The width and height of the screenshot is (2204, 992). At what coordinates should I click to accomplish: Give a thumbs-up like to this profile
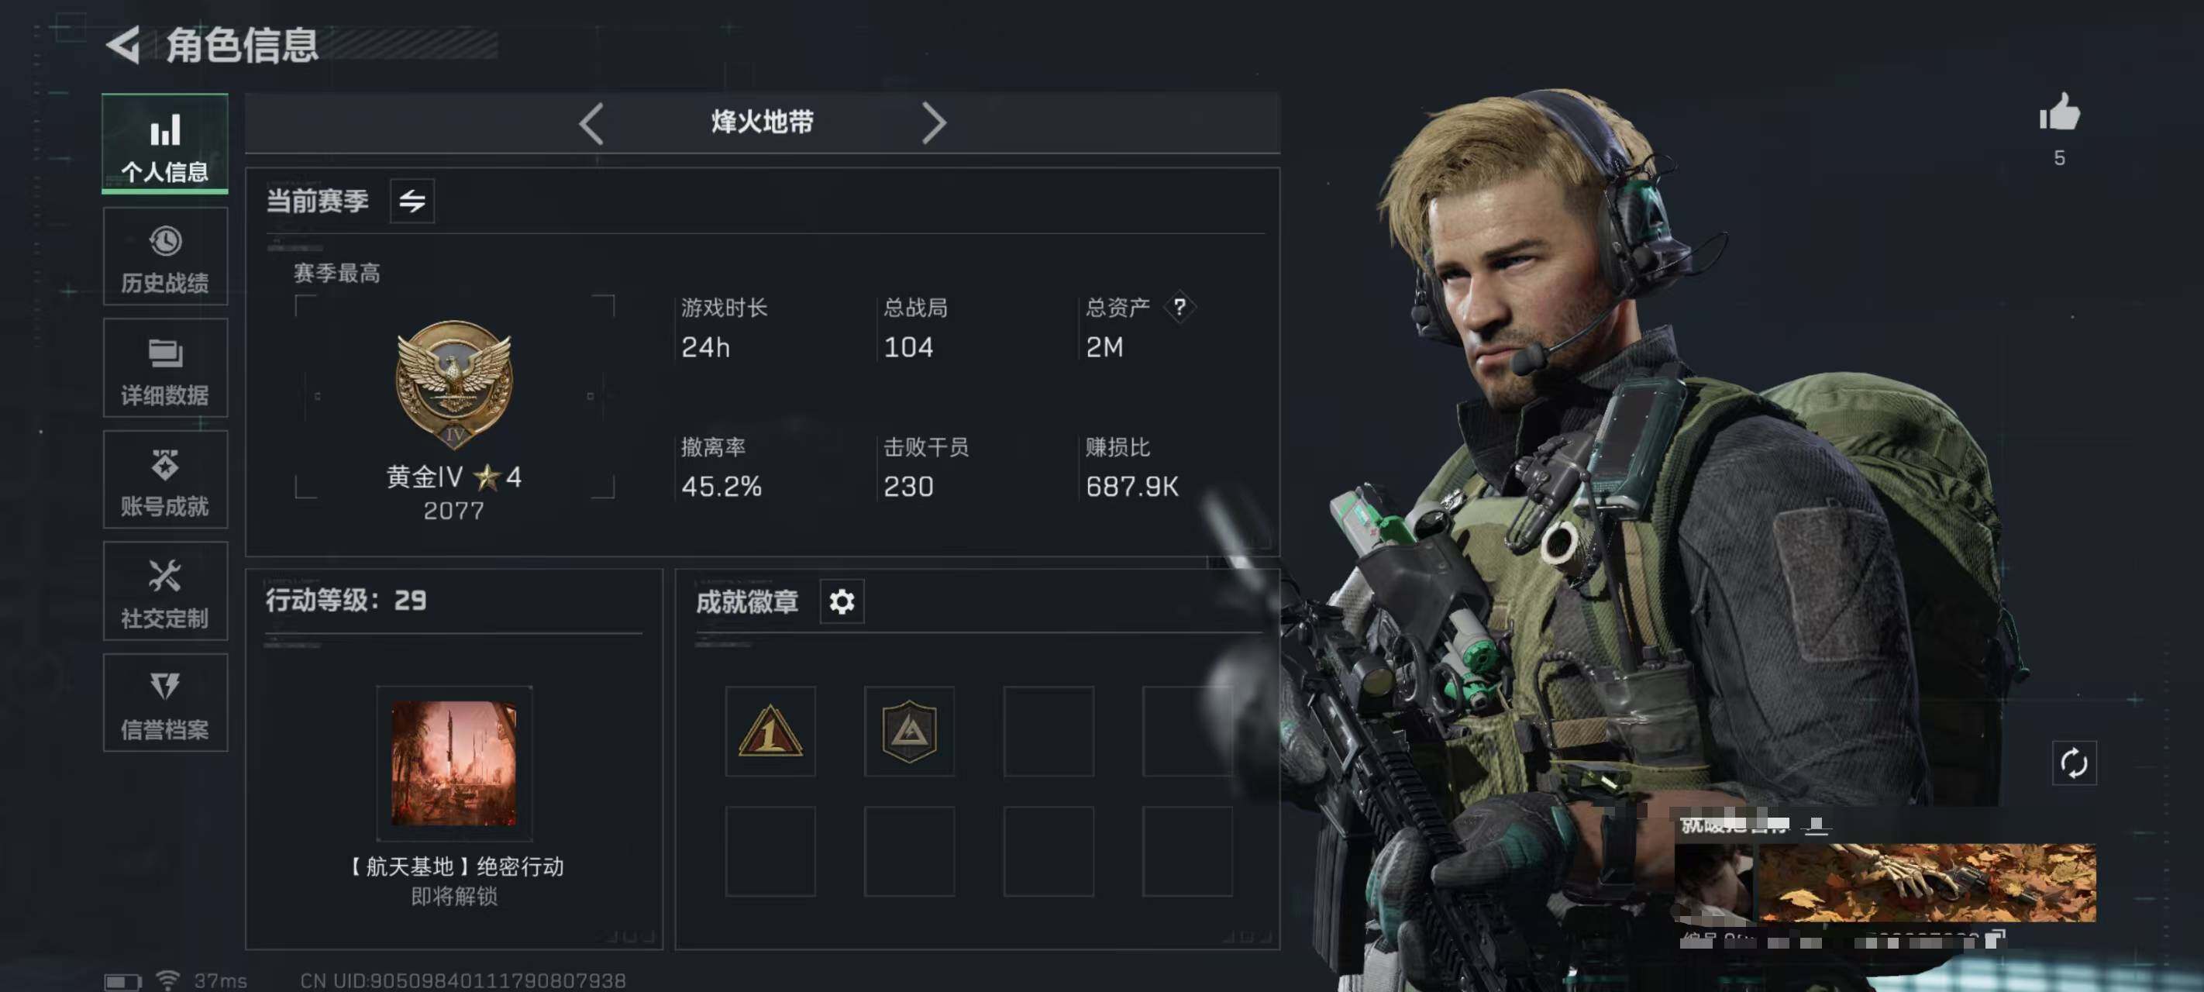pyautogui.click(x=2058, y=112)
